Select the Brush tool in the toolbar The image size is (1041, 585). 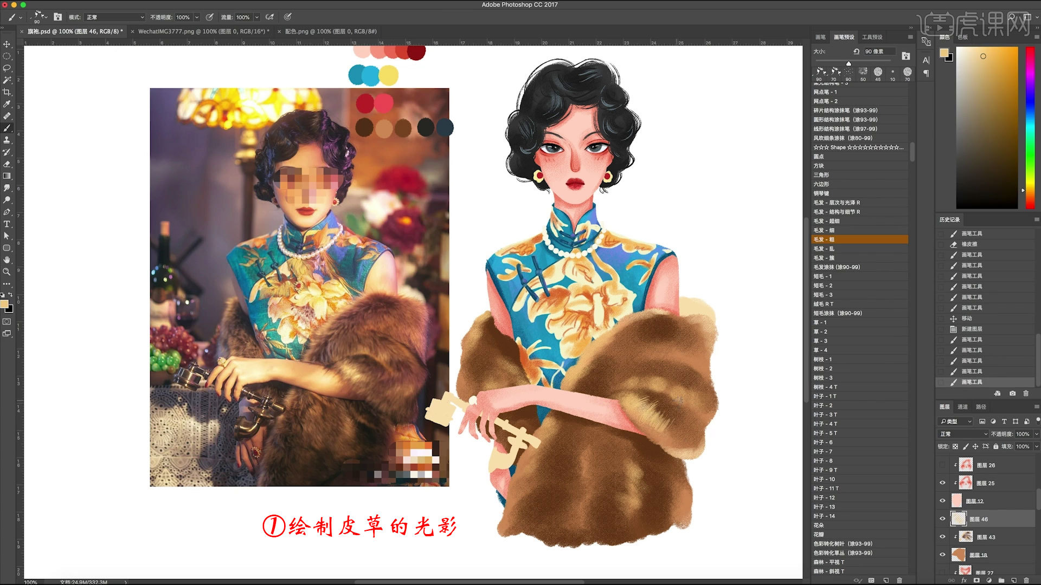[7, 128]
